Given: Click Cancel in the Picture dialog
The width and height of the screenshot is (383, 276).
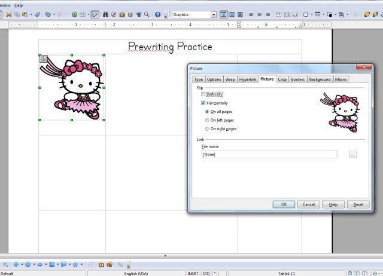Looking at the screenshot, I should click(x=309, y=204).
